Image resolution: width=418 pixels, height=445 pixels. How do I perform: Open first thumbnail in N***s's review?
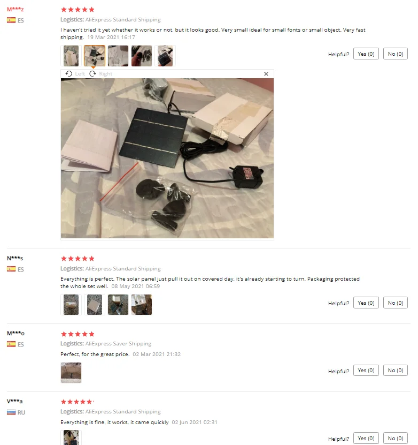click(x=71, y=305)
